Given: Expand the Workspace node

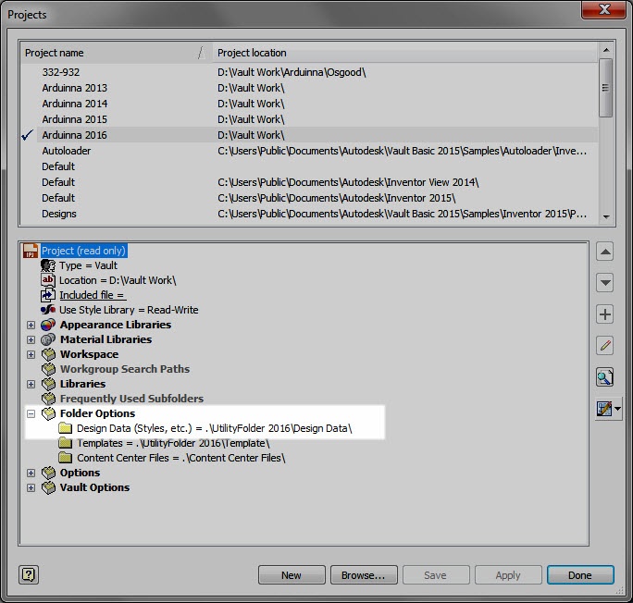Looking at the screenshot, I should [31, 354].
